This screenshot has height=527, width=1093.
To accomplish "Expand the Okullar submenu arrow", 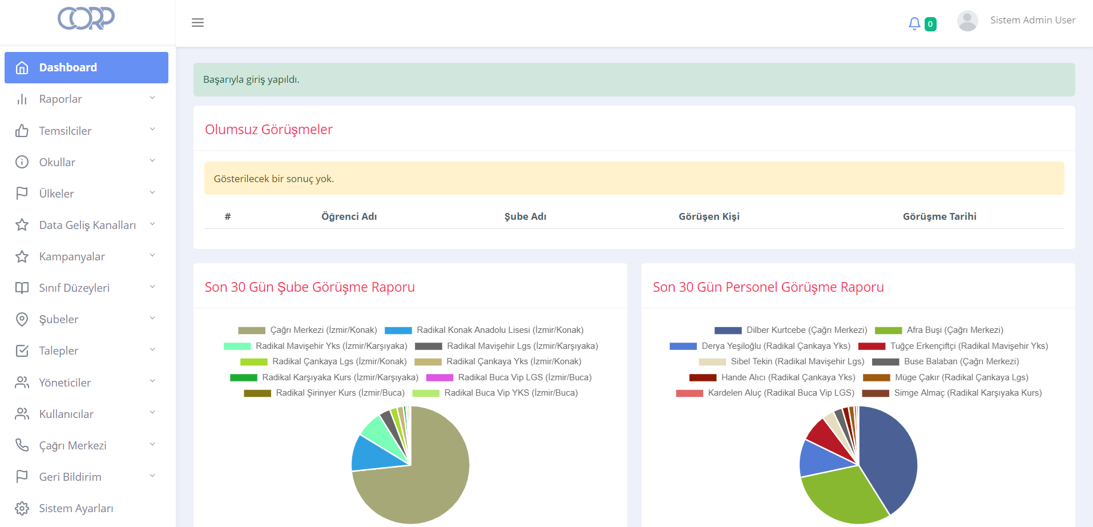I will point(152,161).
